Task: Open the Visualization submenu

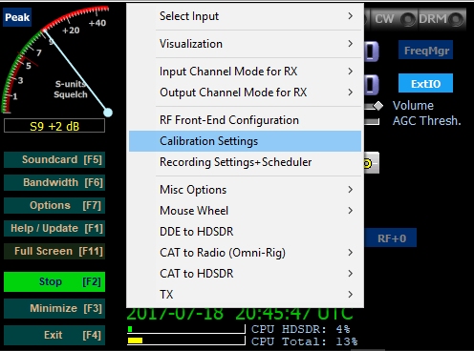Action: click(x=245, y=44)
